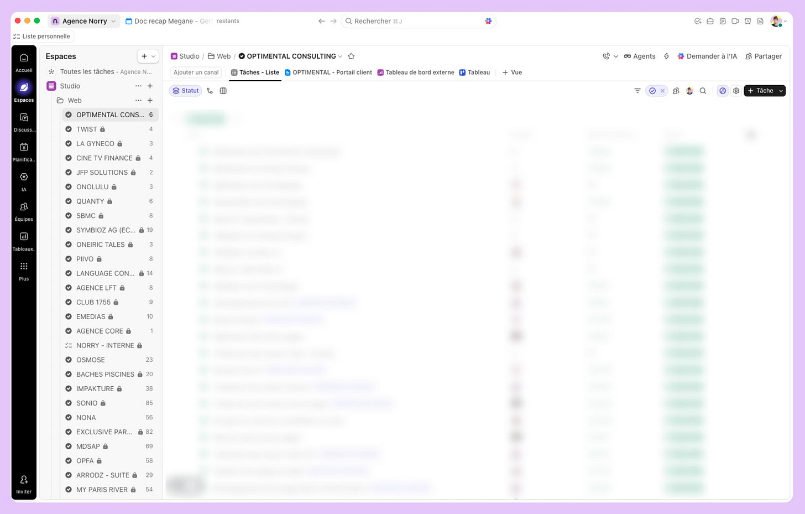Open the IA section in sidebar

pos(24,181)
